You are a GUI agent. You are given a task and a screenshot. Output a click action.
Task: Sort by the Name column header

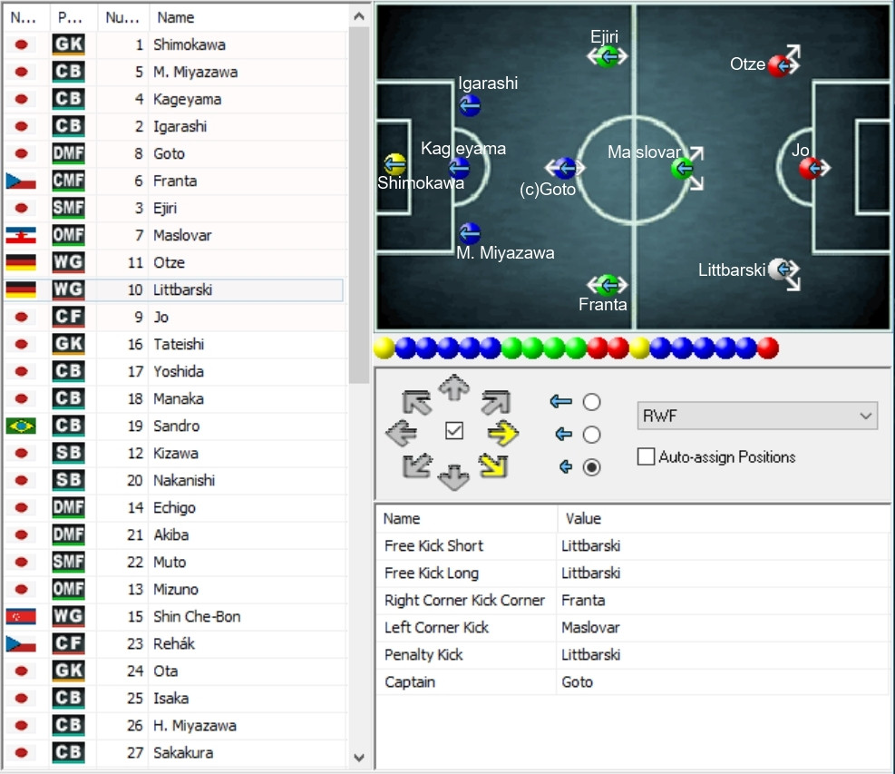point(248,18)
